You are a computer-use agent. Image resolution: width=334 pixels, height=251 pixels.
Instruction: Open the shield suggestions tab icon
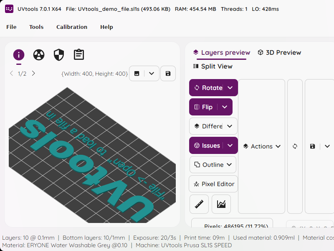[x=59, y=55]
